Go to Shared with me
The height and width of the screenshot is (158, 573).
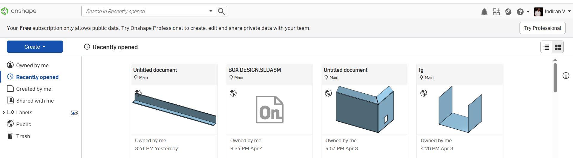(35, 101)
